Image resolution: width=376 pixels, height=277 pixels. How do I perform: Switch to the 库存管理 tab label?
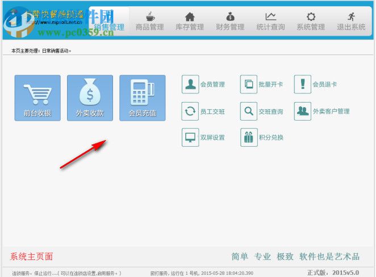(x=190, y=27)
